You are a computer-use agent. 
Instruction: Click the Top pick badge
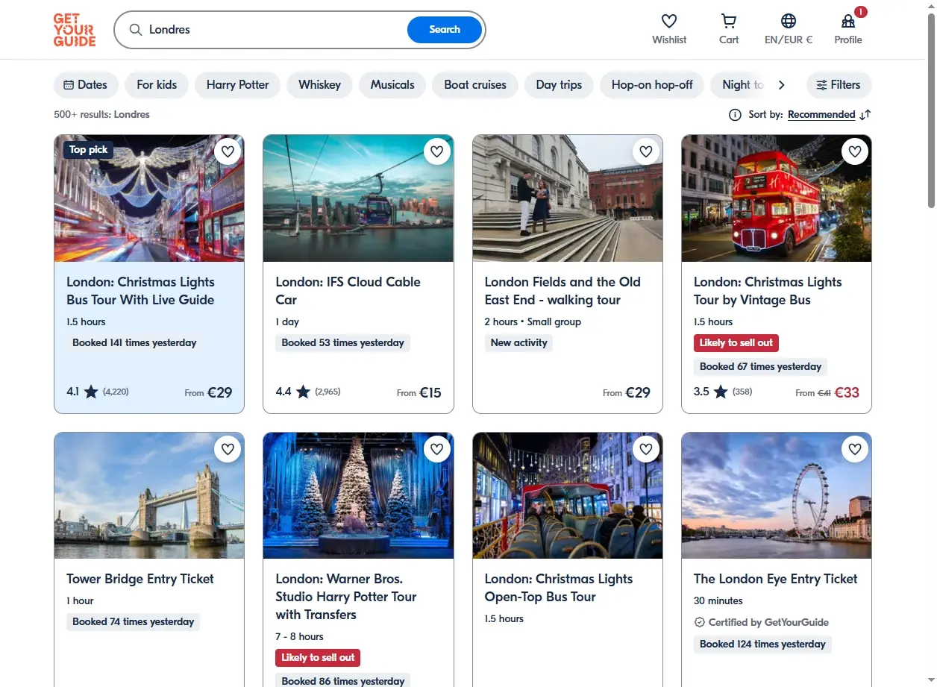89,150
